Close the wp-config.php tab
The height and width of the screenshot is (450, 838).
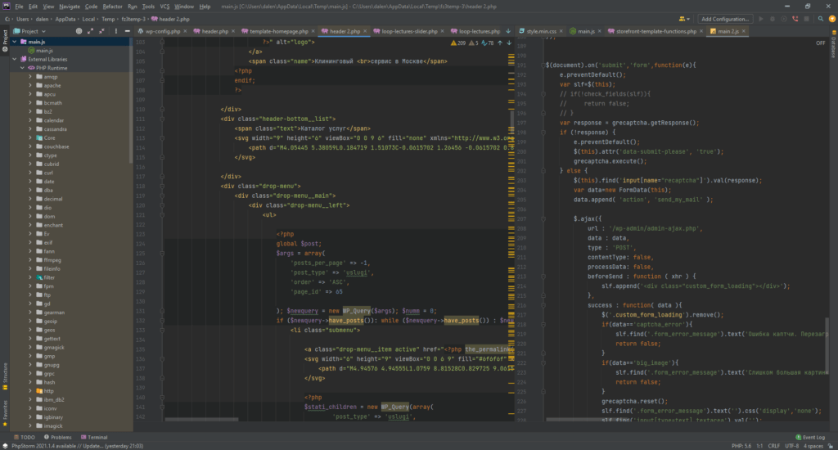coord(185,31)
